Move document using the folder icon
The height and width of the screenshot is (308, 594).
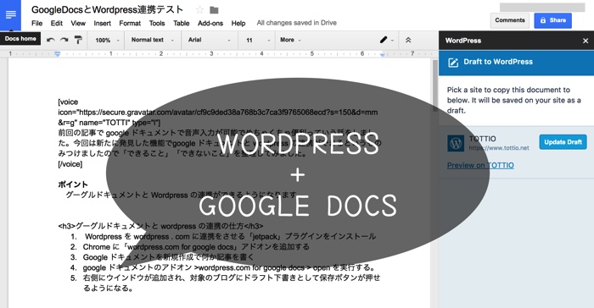pos(214,10)
